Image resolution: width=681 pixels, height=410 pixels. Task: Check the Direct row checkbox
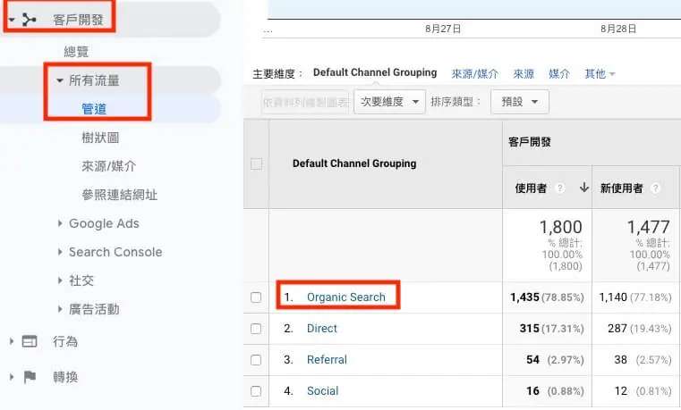coord(256,329)
